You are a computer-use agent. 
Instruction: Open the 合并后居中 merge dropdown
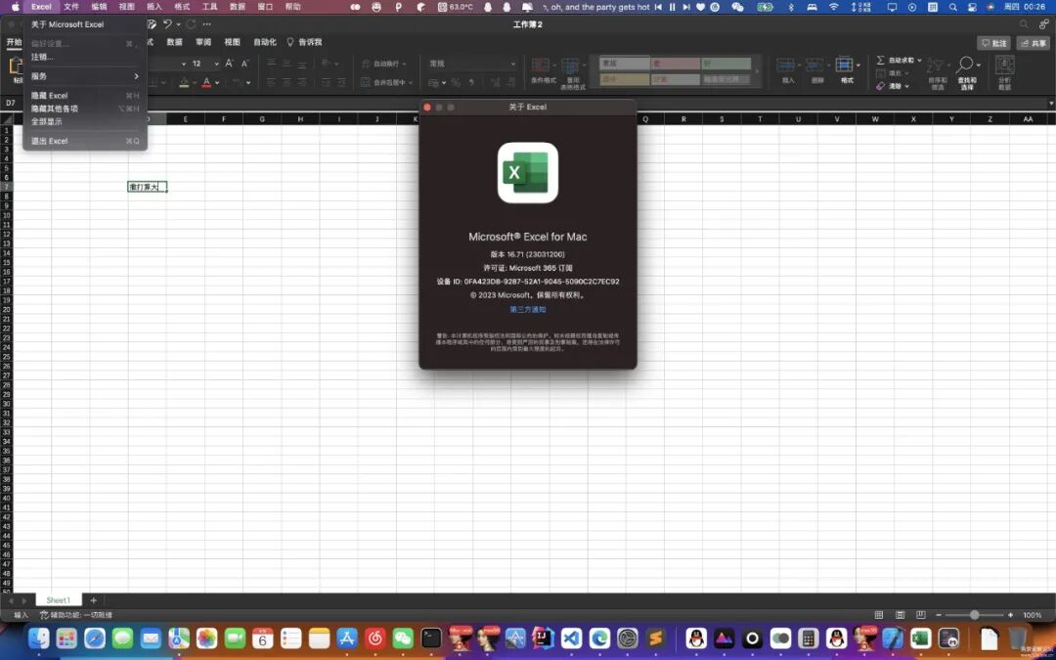[412, 83]
